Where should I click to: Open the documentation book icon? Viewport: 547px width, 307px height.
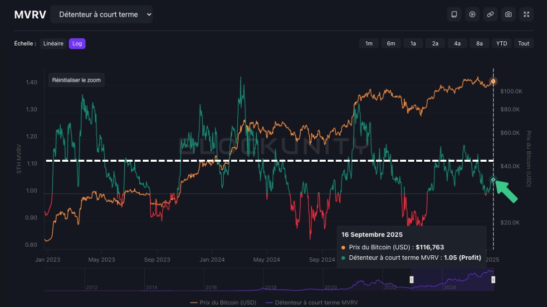pos(454,14)
